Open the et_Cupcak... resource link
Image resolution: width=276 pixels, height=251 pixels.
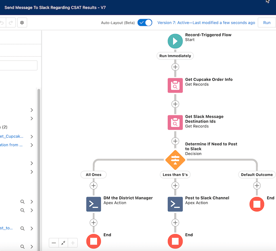pos(12,137)
